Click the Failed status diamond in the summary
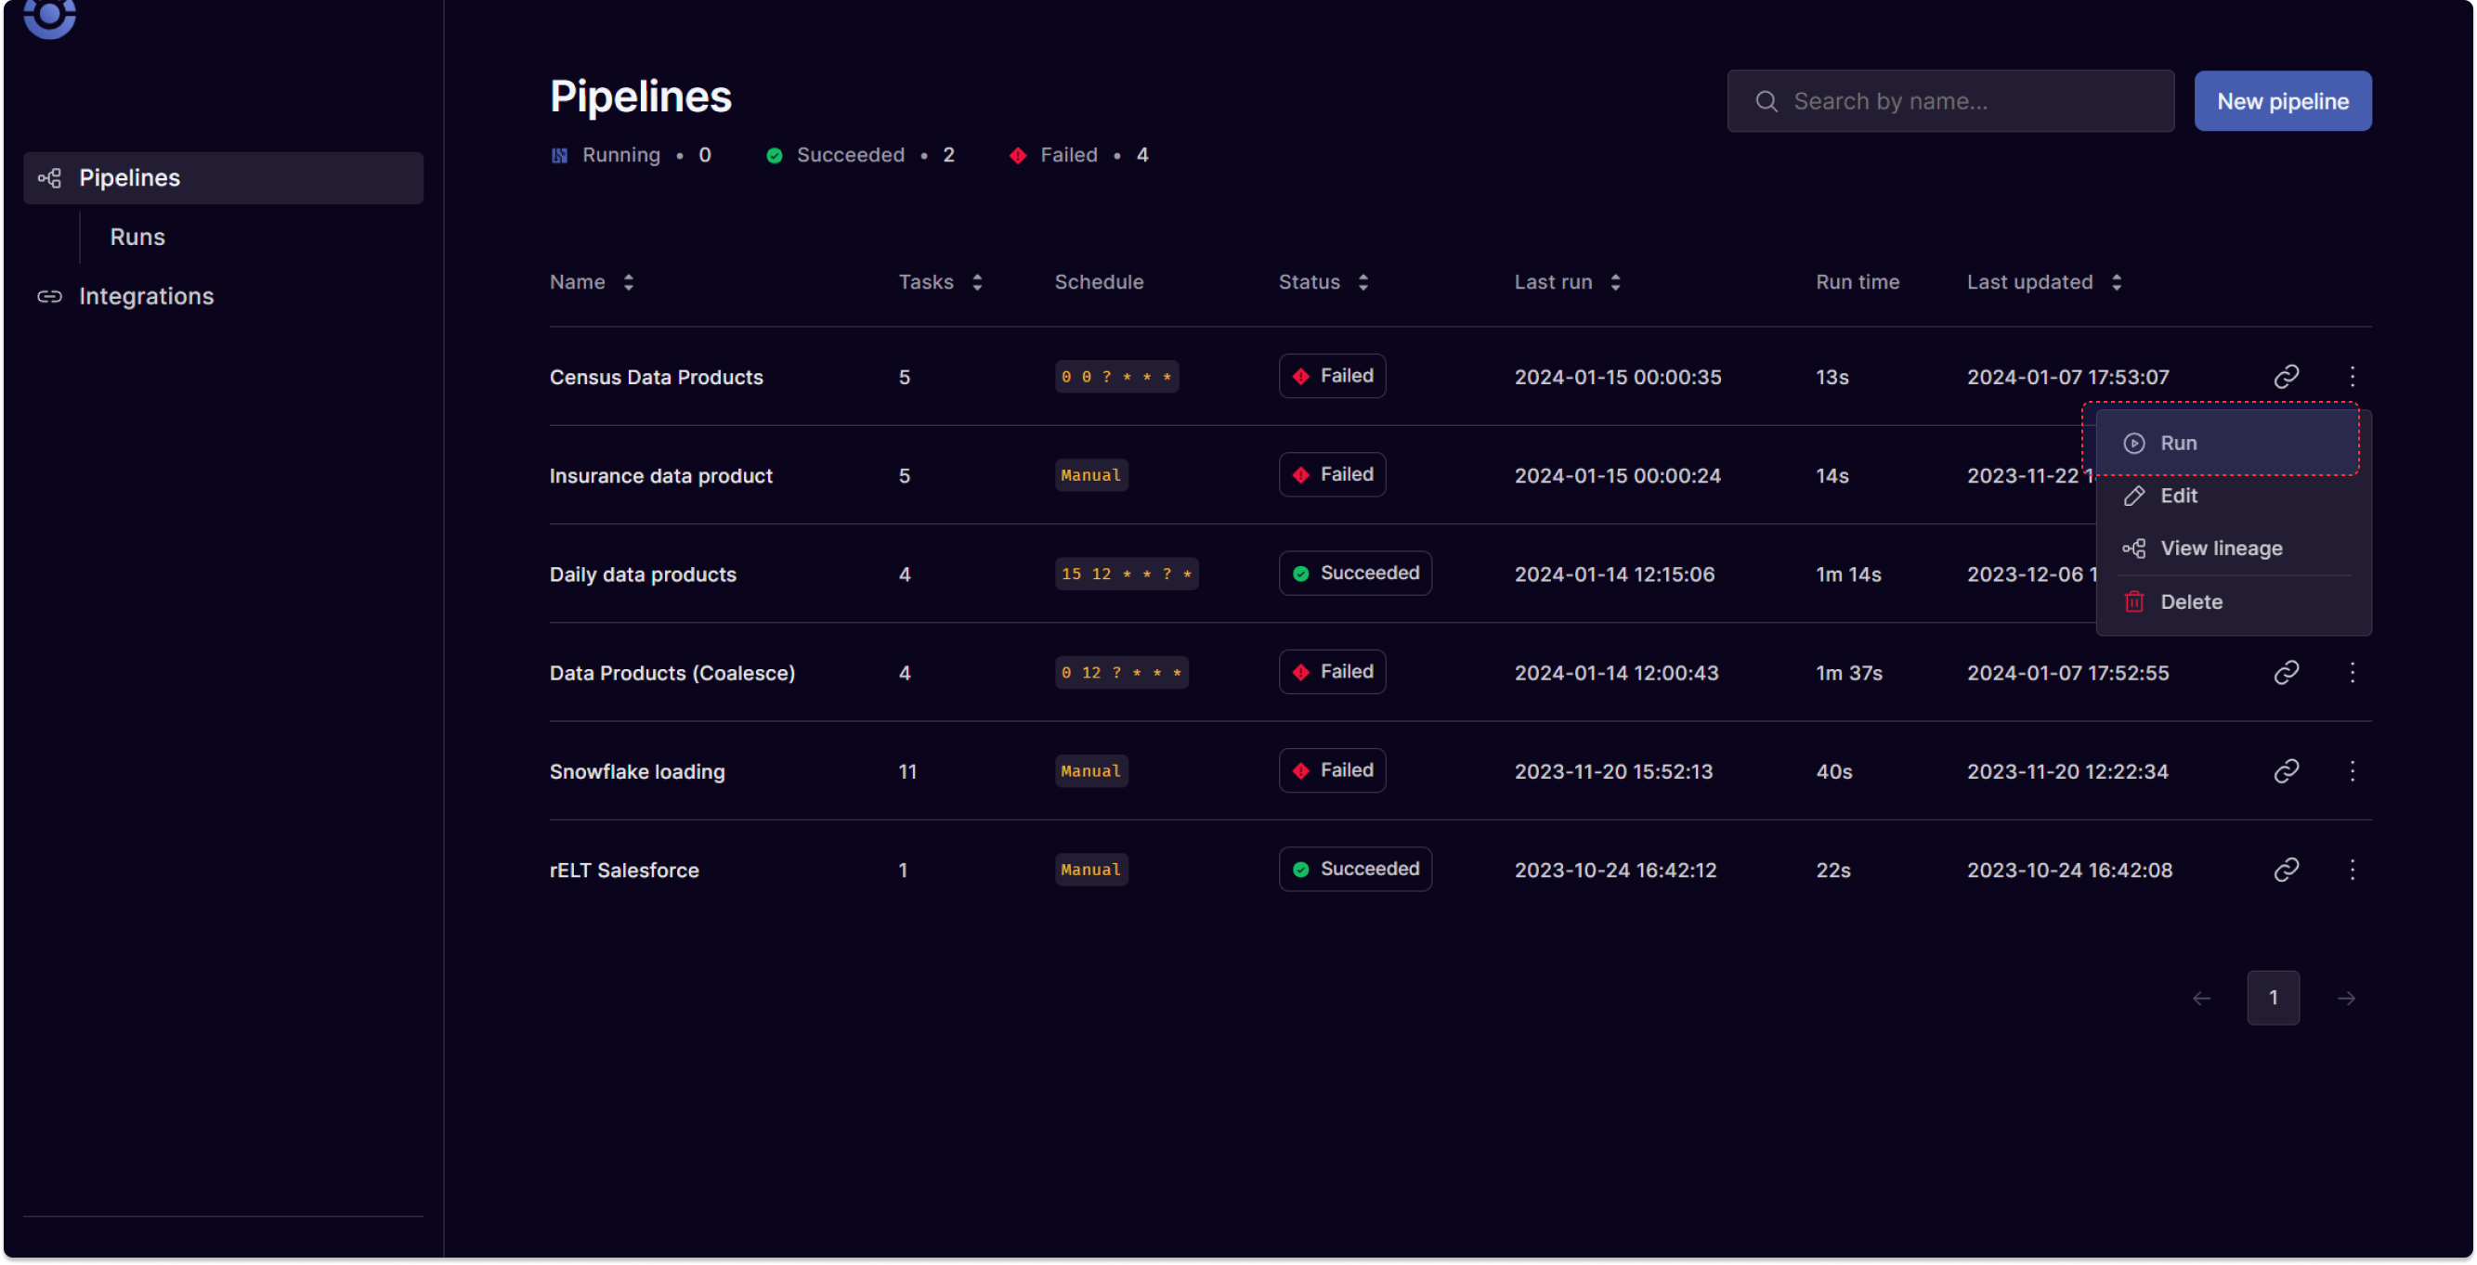Screen dimensions: 2477x1265 tap(1017, 155)
